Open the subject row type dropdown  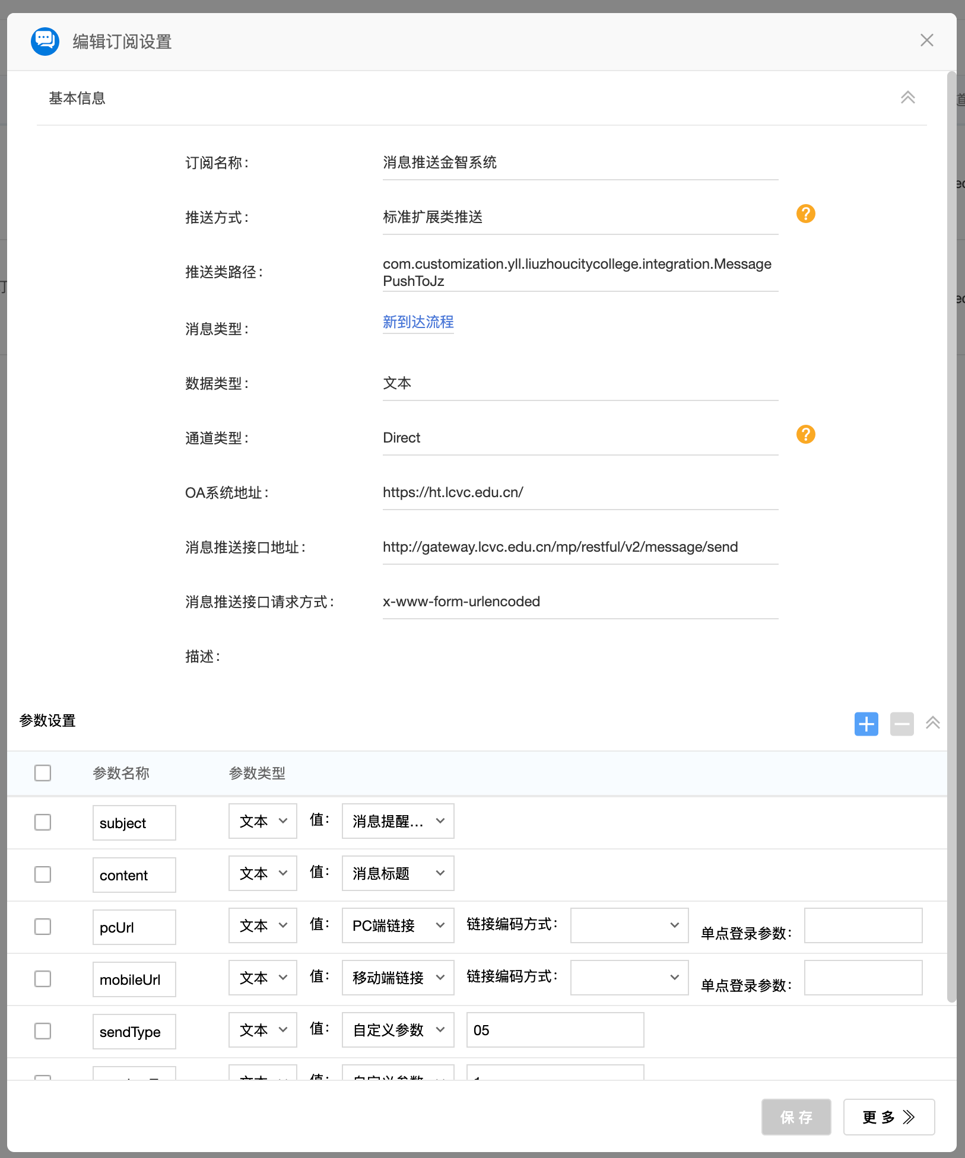tap(263, 821)
